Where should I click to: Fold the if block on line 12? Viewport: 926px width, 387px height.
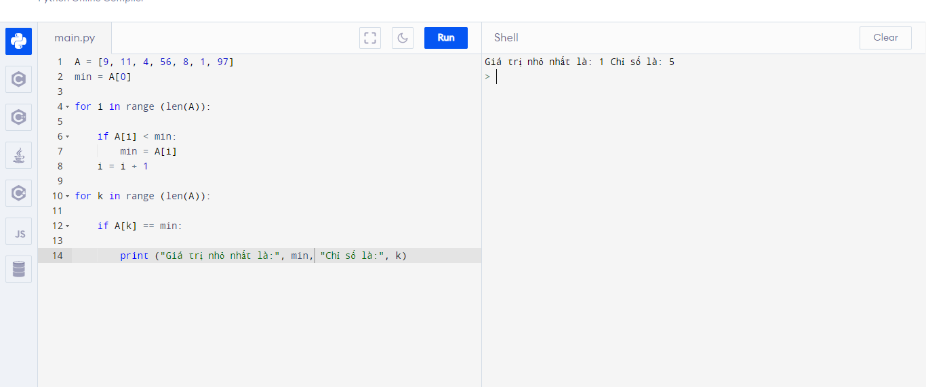click(x=67, y=226)
